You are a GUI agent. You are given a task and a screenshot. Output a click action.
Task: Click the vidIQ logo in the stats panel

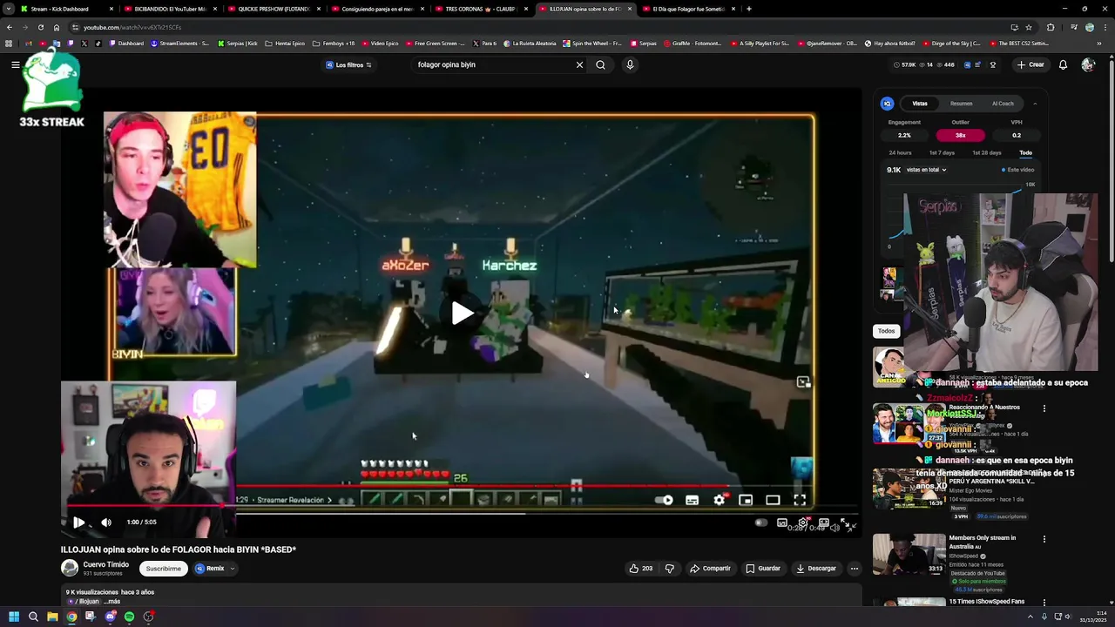[887, 104]
